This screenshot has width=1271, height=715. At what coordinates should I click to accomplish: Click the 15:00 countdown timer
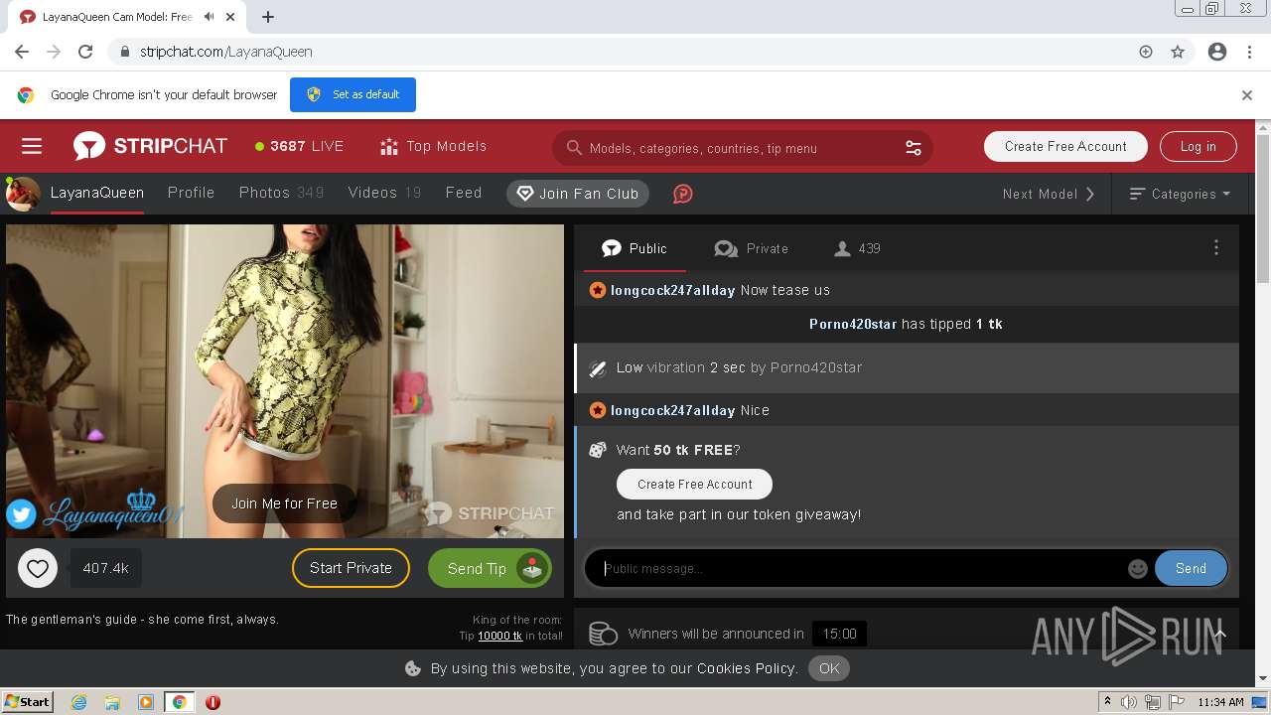pos(839,634)
